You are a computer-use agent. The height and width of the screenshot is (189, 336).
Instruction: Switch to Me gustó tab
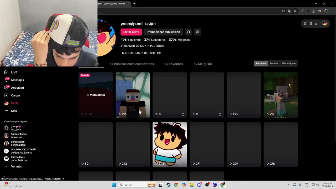(203, 64)
